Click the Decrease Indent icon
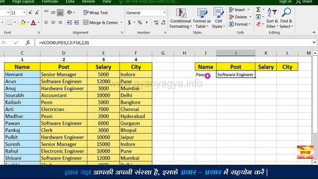Viewport: 318px width, 179px height. [x=70, y=22]
